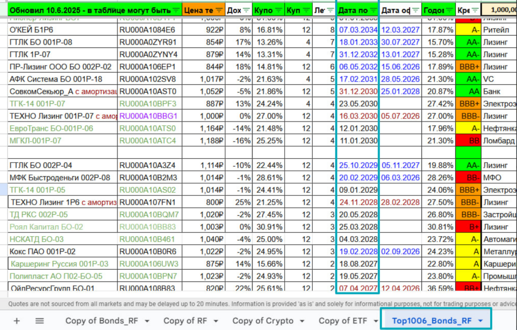517x330 pixels.
Task: Open filter icon in 'Годов' header
Action: click(449, 10)
